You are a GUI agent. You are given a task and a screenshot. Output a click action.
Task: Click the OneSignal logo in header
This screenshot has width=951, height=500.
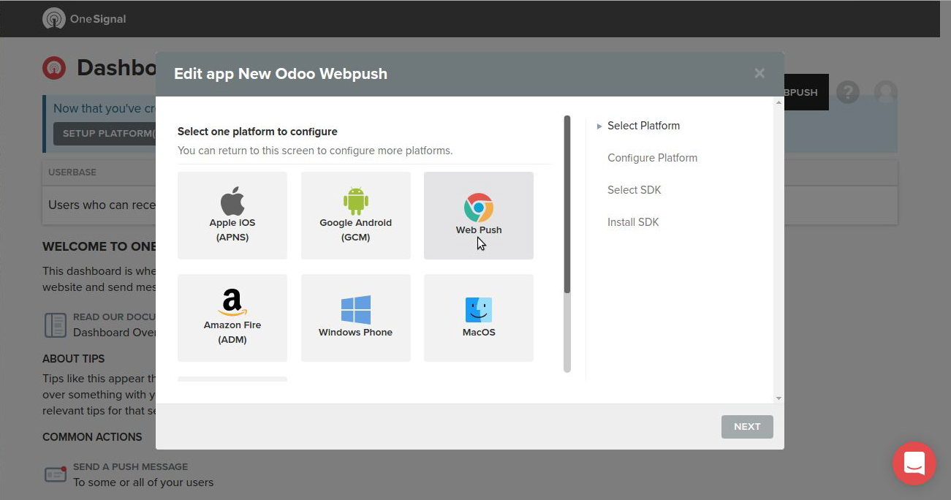click(x=84, y=19)
